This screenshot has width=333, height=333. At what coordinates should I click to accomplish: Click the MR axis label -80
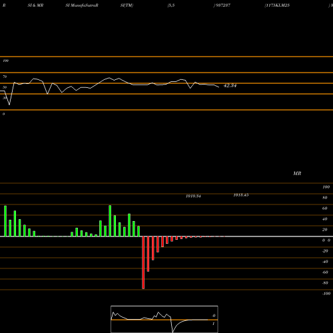(x=325, y=283)
